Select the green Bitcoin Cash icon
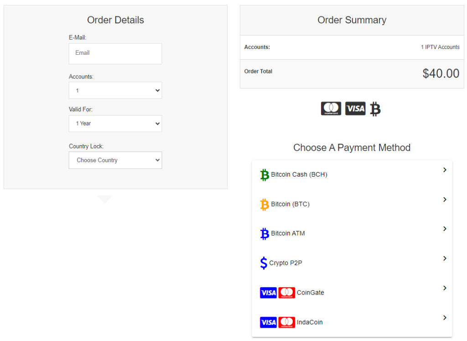 (x=264, y=175)
